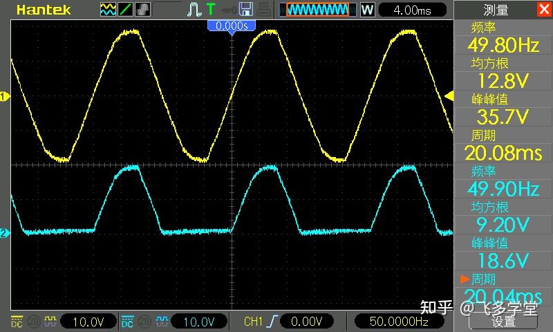The image size is (553, 332).
Task: Click the 0.000s horizontal trigger position marker
Action: [x=232, y=27]
